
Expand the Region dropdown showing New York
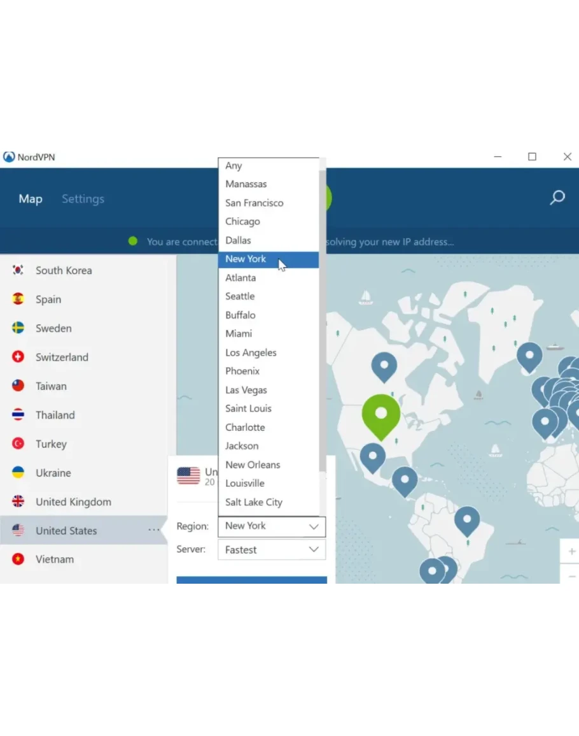[x=271, y=526]
